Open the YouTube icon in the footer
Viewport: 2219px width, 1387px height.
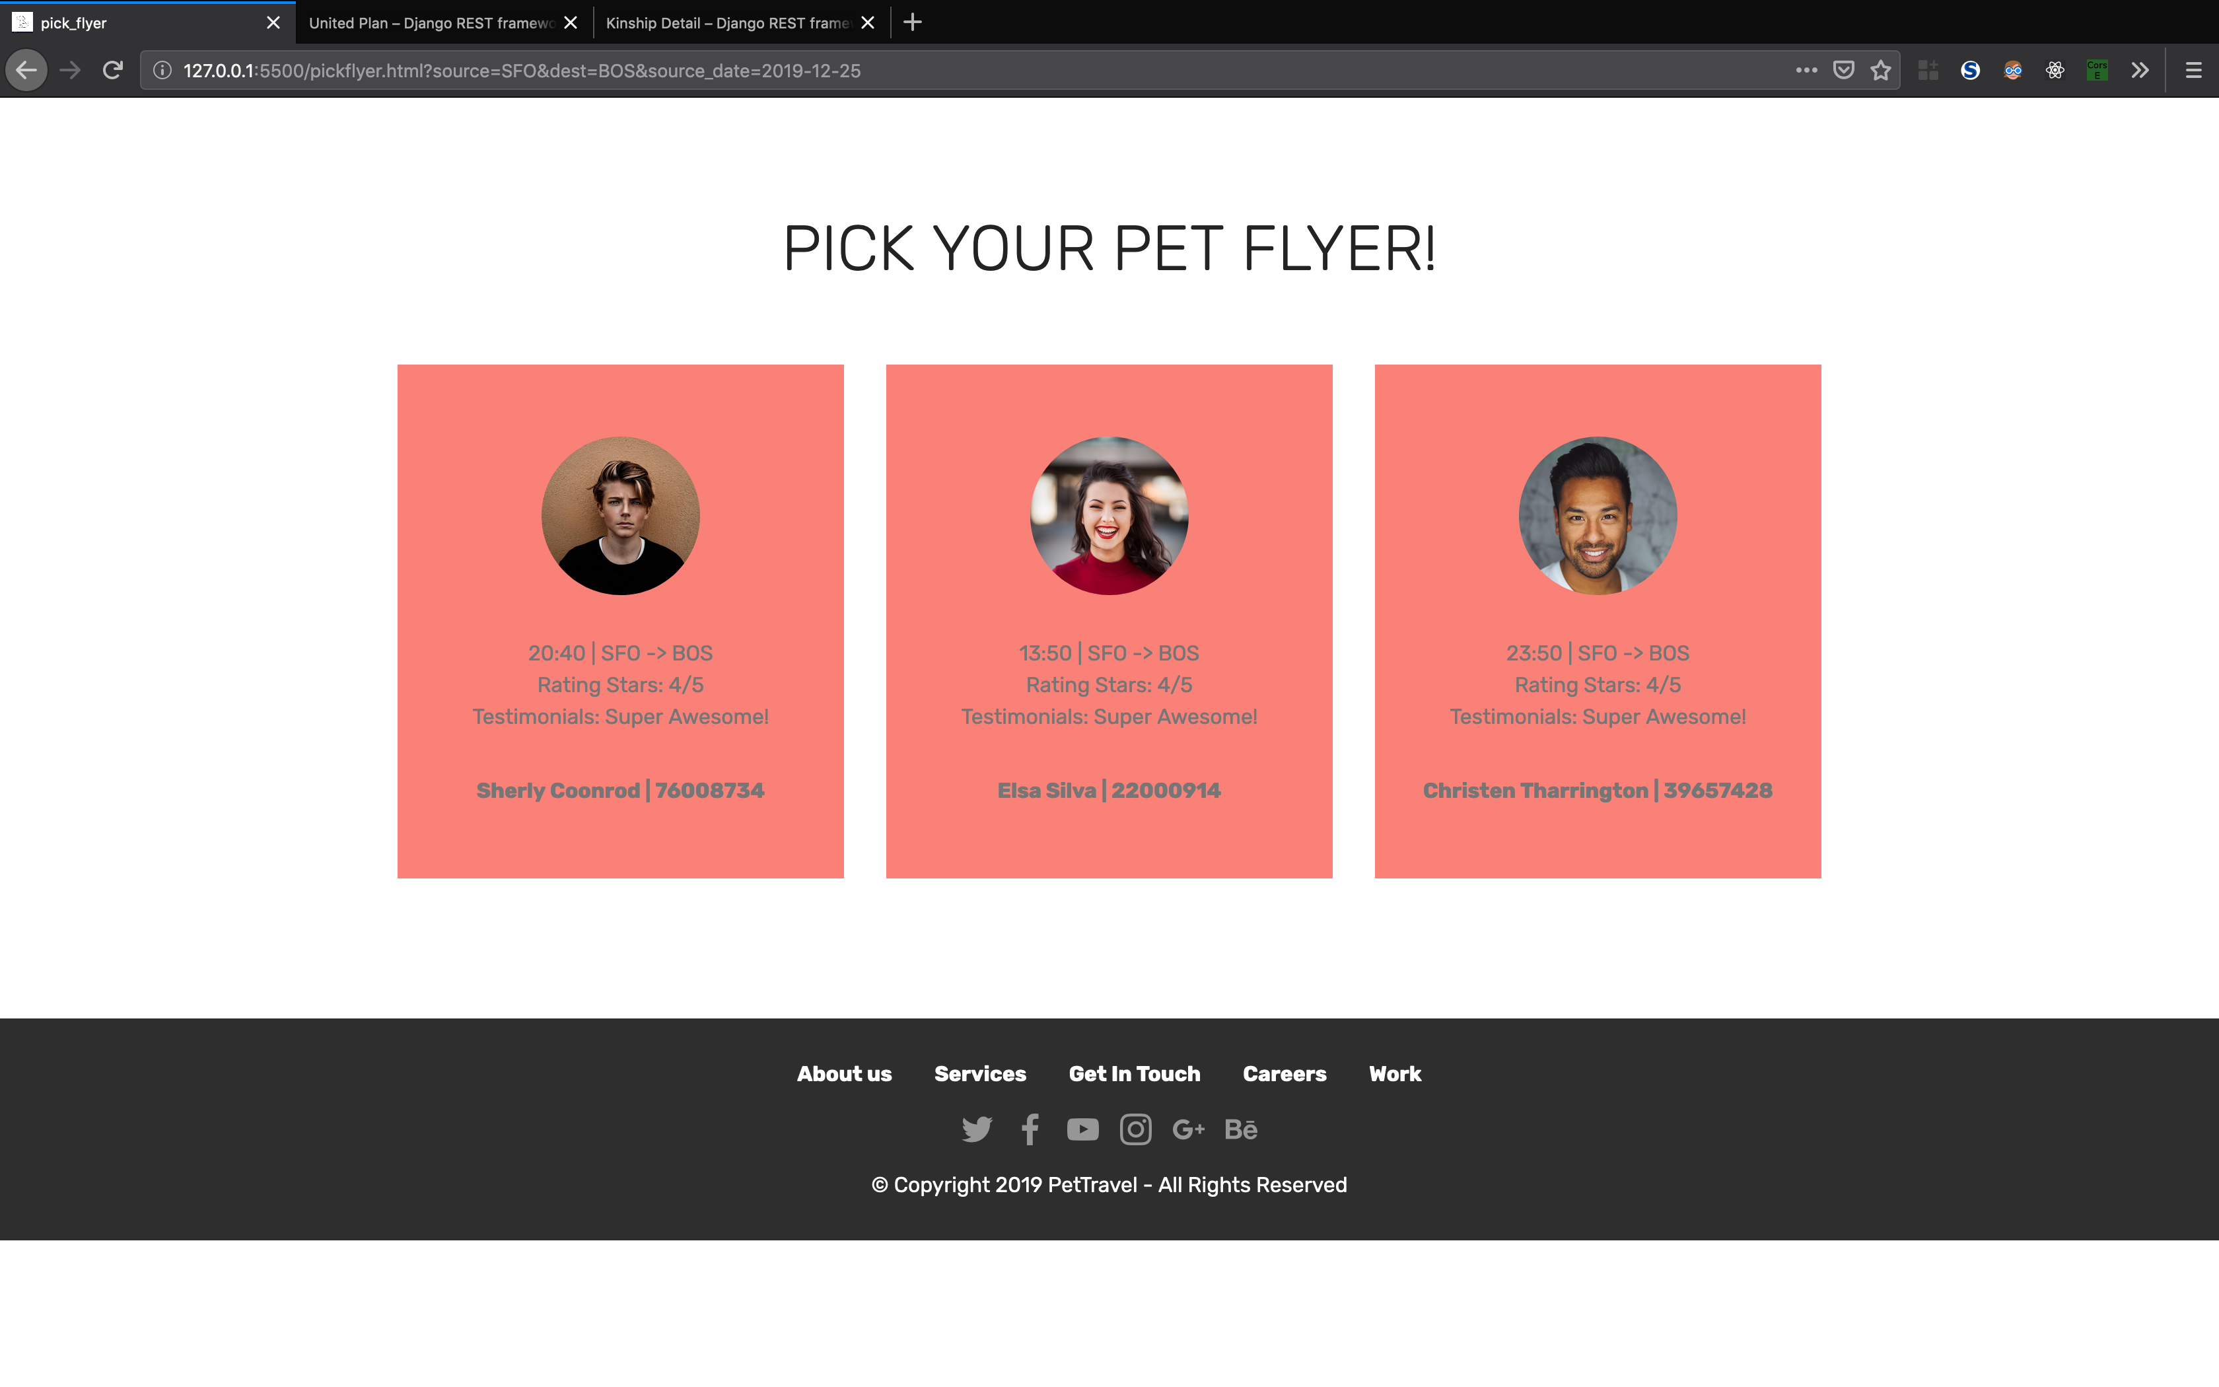click(1082, 1129)
